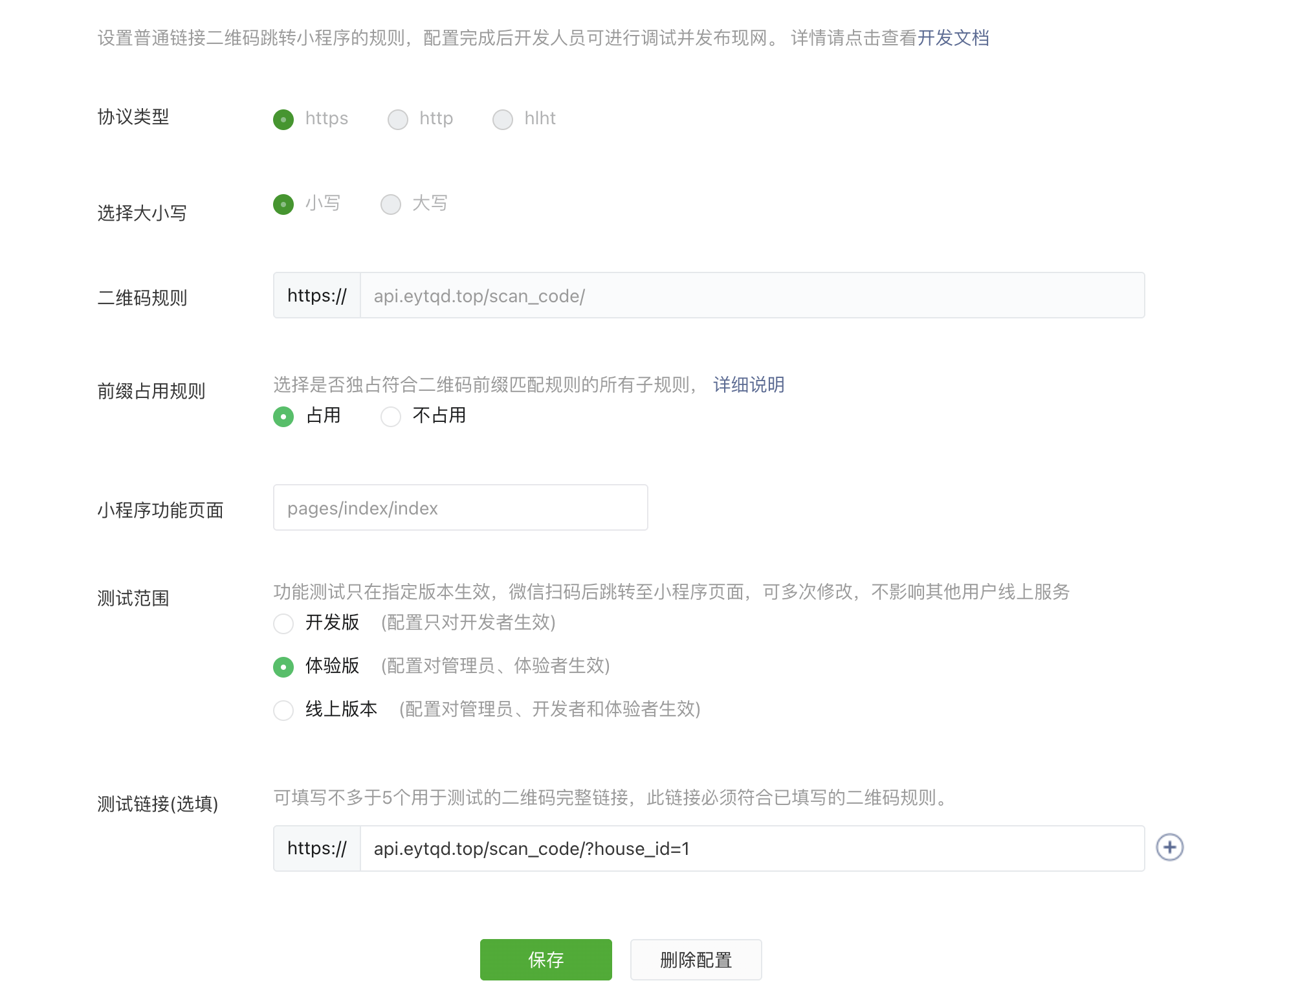Choose the 不占用 radio button
The image size is (1311, 1007).
pyautogui.click(x=391, y=416)
